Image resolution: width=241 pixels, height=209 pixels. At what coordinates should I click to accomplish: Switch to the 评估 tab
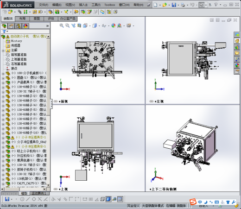point(51,19)
